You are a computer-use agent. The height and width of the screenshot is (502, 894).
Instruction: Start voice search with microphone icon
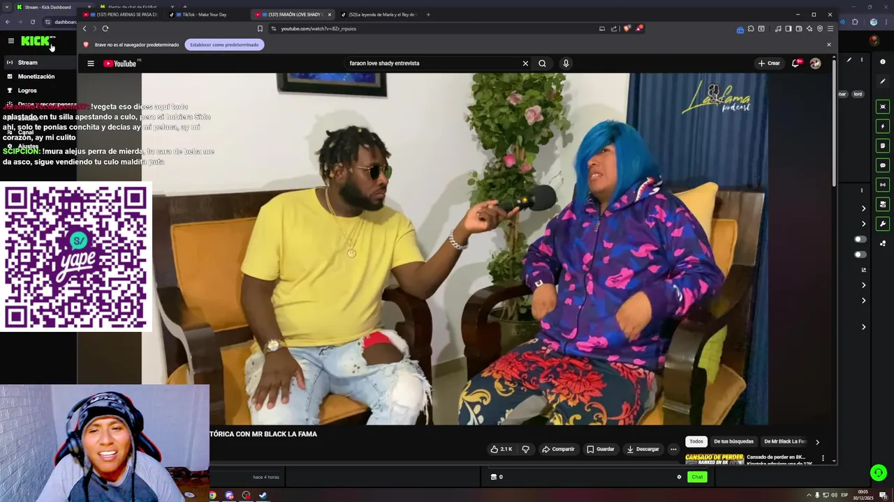point(566,63)
